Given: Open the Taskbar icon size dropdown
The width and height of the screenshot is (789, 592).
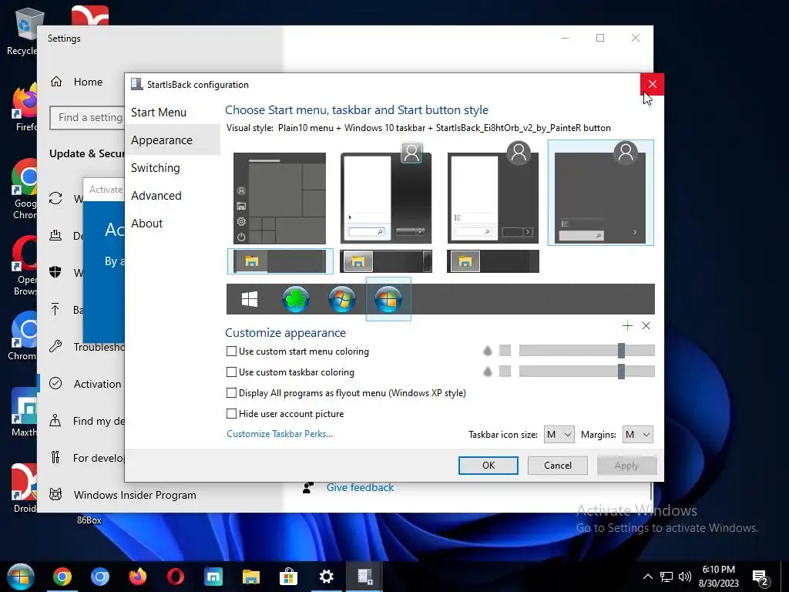Looking at the screenshot, I should point(559,435).
